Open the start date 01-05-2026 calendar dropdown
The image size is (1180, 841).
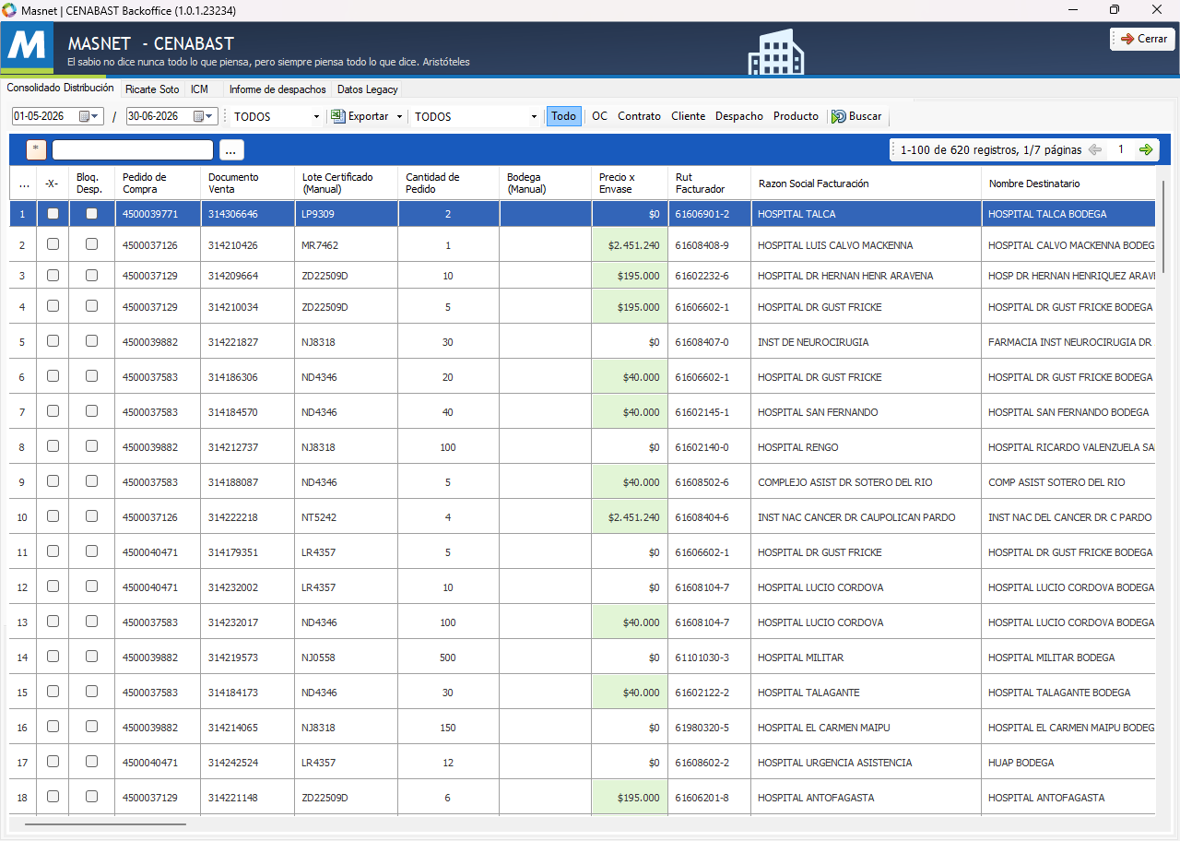[89, 116]
